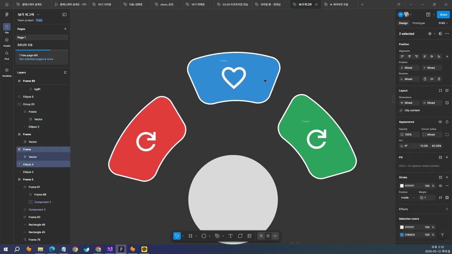Select the 컴포넌트 모음 page

42,45
